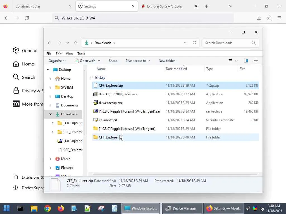Launch File Explorer folder icon in taskbar
The width and height of the screenshot is (286, 214).
click(x=34, y=208)
